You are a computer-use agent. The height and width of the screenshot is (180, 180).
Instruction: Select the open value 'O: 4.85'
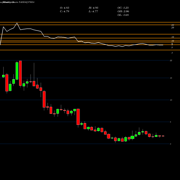(x=64, y=8)
